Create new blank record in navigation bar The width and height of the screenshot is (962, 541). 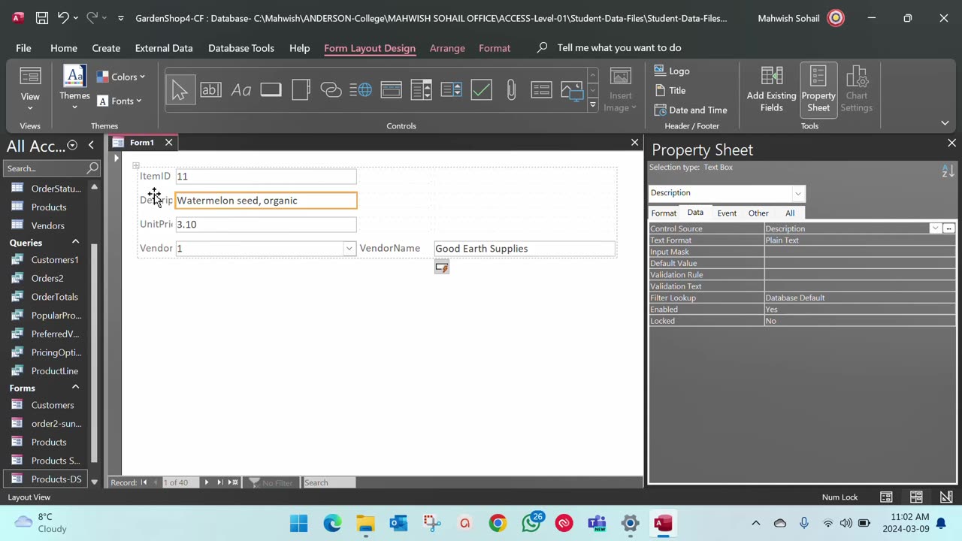pyautogui.click(x=233, y=482)
